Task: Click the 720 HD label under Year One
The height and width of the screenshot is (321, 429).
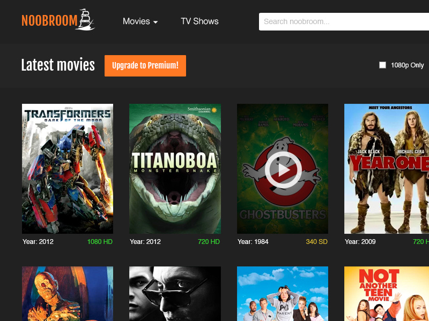Action: (x=421, y=242)
